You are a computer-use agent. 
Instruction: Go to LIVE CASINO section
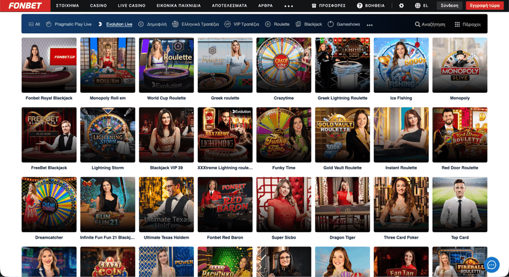(132, 5)
